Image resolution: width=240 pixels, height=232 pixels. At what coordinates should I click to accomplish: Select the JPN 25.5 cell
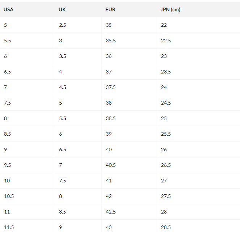[x=166, y=134]
